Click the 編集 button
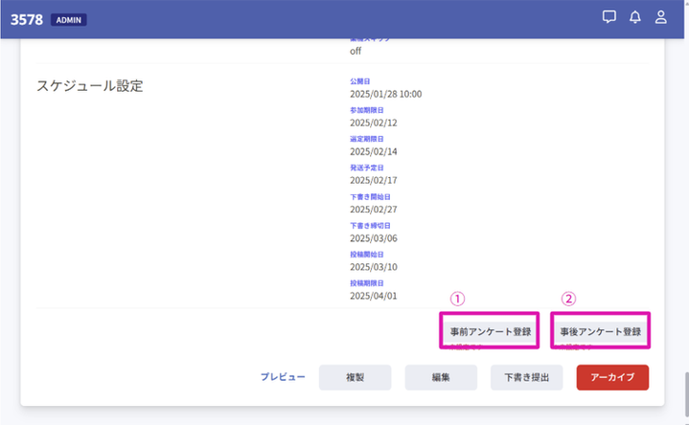Viewport: 689px width, 425px height. point(441,377)
